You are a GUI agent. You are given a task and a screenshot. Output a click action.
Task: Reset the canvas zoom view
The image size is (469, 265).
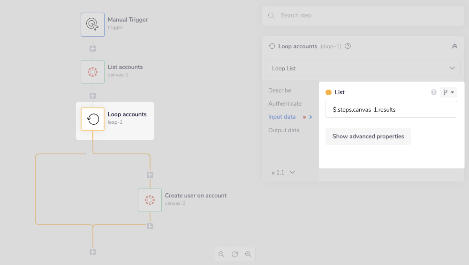234,254
